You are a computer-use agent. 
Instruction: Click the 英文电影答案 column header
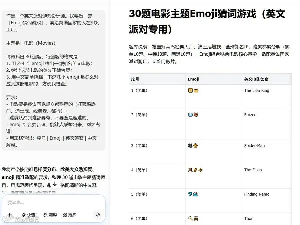[x=267, y=79]
